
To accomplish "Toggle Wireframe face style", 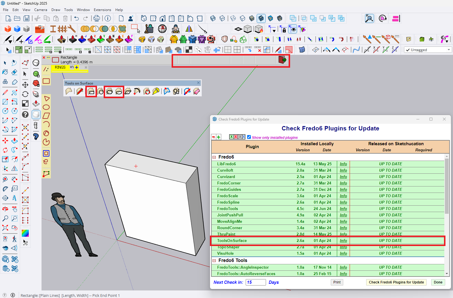I will point(233,18).
